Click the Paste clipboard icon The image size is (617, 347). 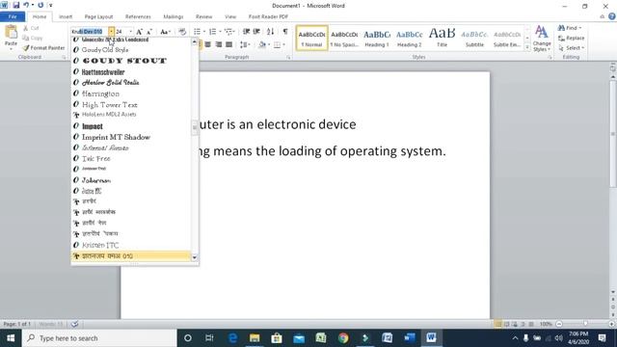point(11,32)
